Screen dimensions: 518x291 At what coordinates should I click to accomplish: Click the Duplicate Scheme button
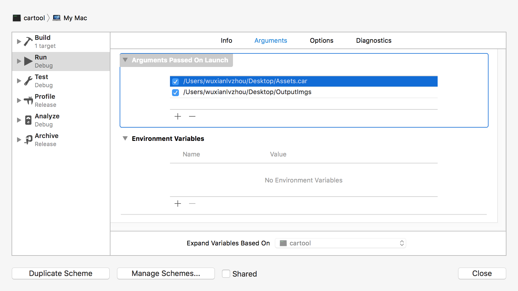coord(61,273)
